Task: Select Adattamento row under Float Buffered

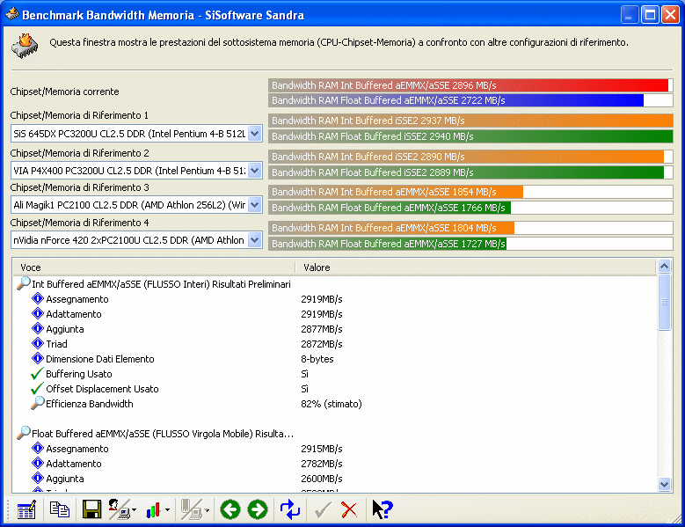Action: [x=334, y=463]
